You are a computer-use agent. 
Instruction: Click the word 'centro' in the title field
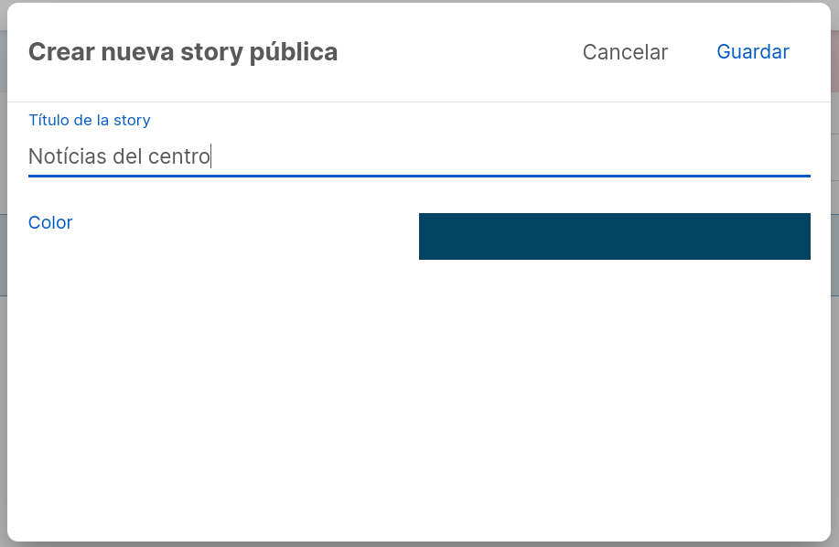[x=179, y=156]
